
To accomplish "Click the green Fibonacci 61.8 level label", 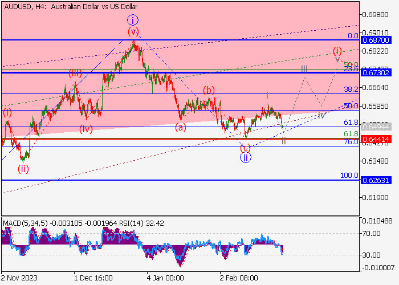I will click(351, 133).
